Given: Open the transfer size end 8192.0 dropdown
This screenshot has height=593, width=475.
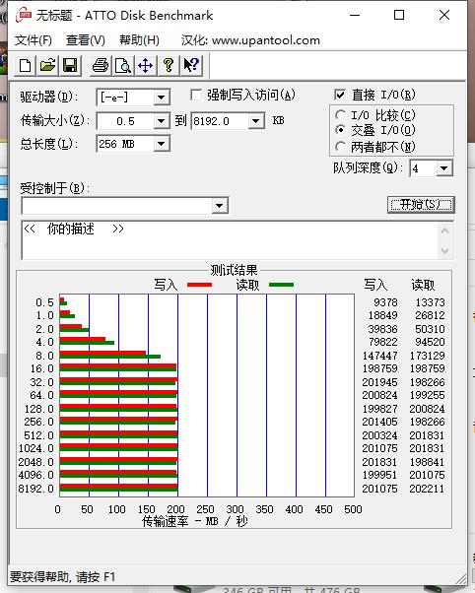Looking at the screenshot, I should point(256,121).
